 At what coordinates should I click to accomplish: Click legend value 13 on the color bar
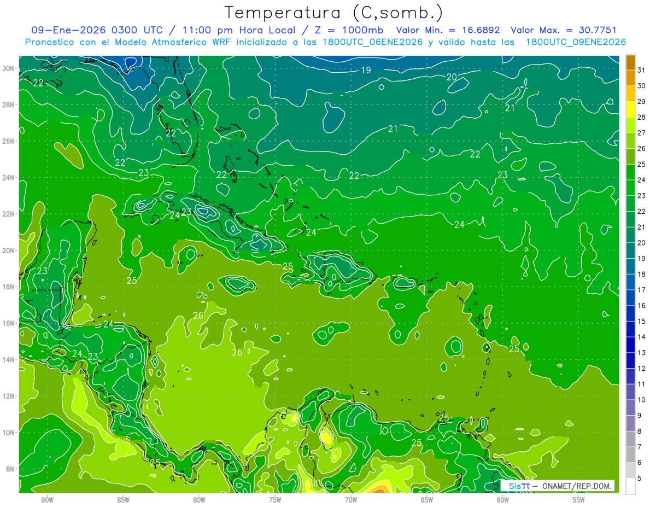(x=641, y=353)
